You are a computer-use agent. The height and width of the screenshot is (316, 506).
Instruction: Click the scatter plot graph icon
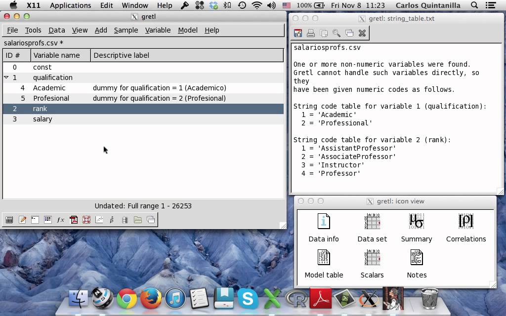(99, 220)
